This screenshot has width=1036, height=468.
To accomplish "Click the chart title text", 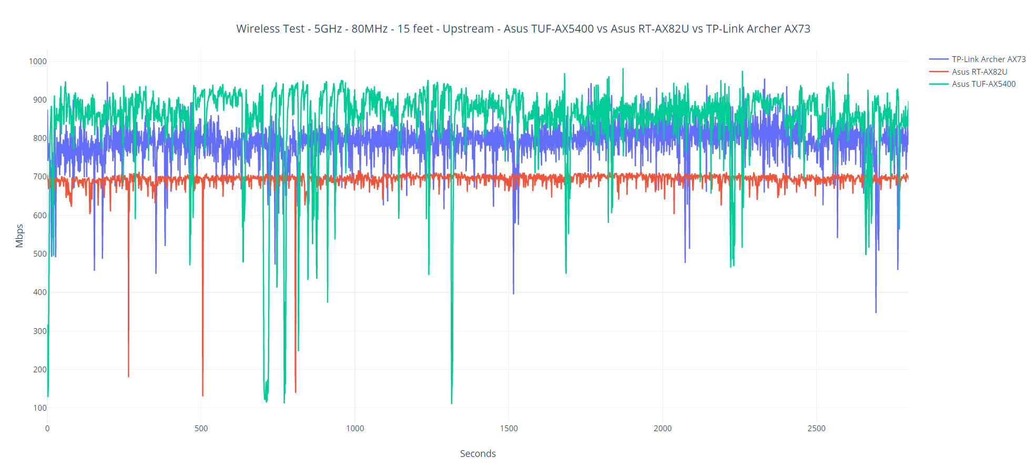I will click(523, 29).
